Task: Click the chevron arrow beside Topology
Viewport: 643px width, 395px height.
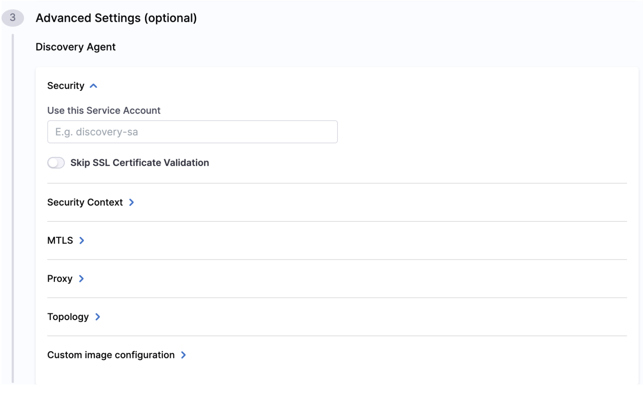Action: (x=98, y=317)
